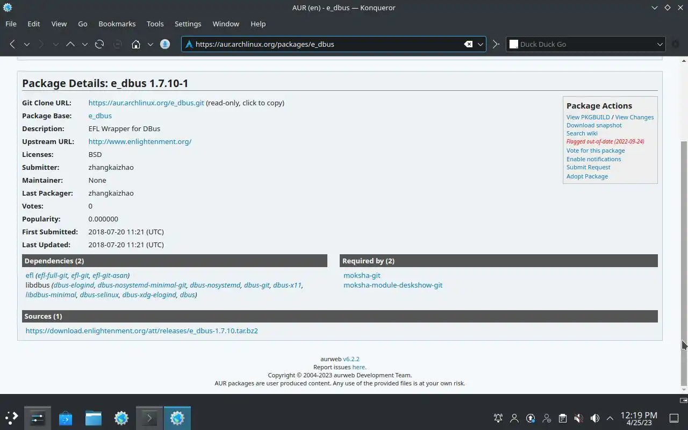Open the terminal Konsole taskbar icon
This screenshot has width=688, height=430.
pos(149,418)
